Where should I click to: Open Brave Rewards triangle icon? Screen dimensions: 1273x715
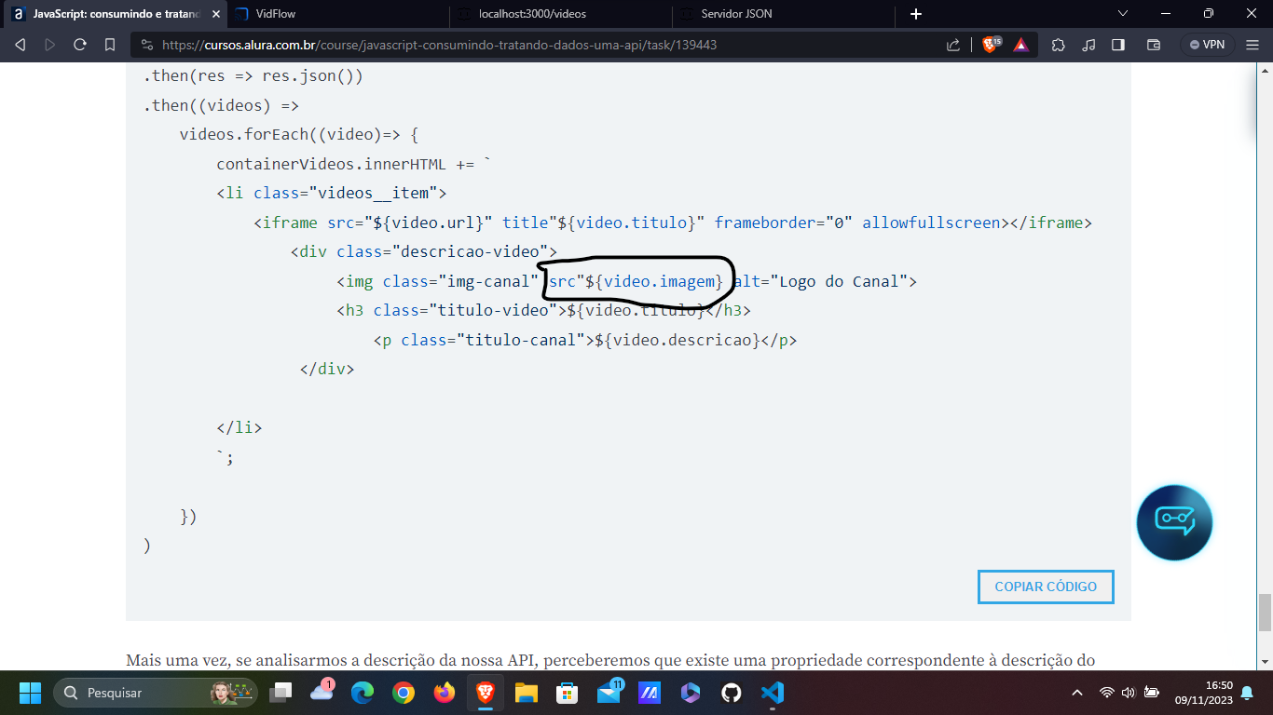[1020, 45]
